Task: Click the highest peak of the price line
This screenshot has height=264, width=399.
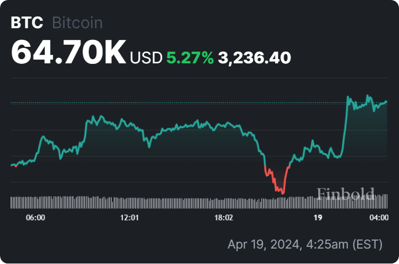Action: (368, 96)
